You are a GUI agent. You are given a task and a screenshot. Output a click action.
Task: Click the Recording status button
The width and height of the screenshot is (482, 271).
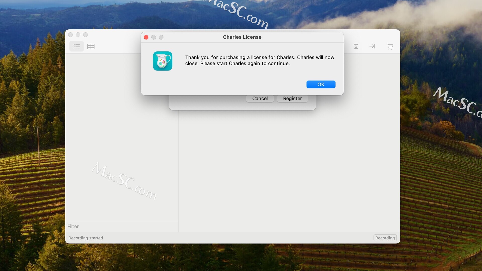point(385,238)
